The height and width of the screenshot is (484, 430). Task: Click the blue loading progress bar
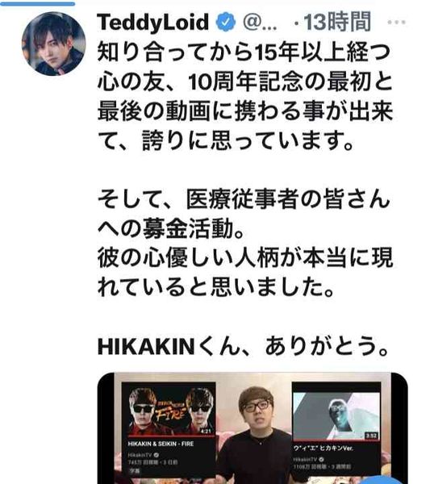[x=37, y=4]
